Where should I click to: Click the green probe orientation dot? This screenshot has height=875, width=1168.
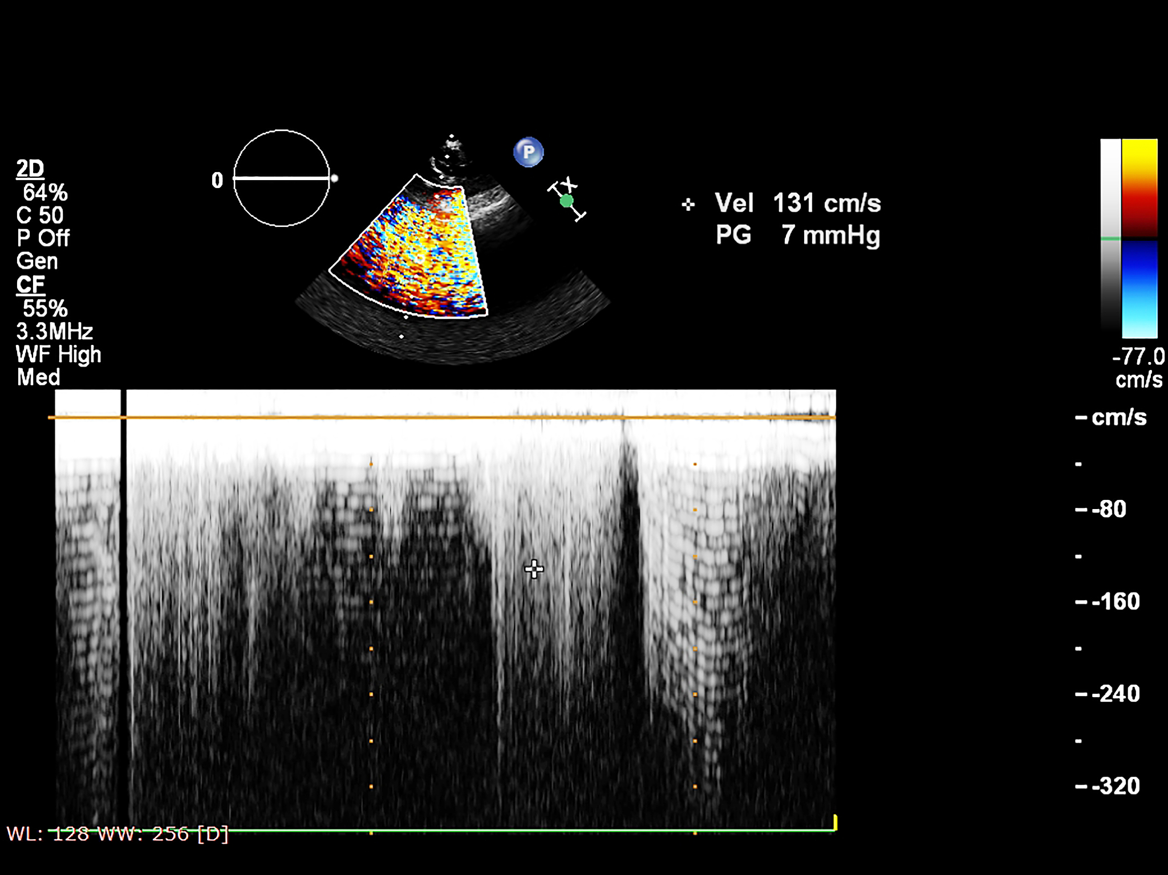tap(566, 201)
